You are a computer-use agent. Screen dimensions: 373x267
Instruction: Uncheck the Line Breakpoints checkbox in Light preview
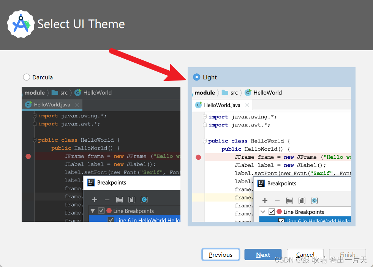[272, 212]
